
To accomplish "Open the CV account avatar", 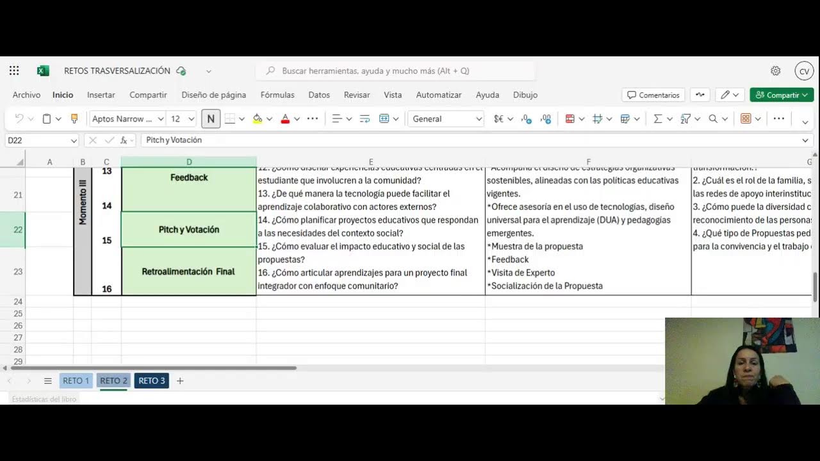I will coord(804,71).
